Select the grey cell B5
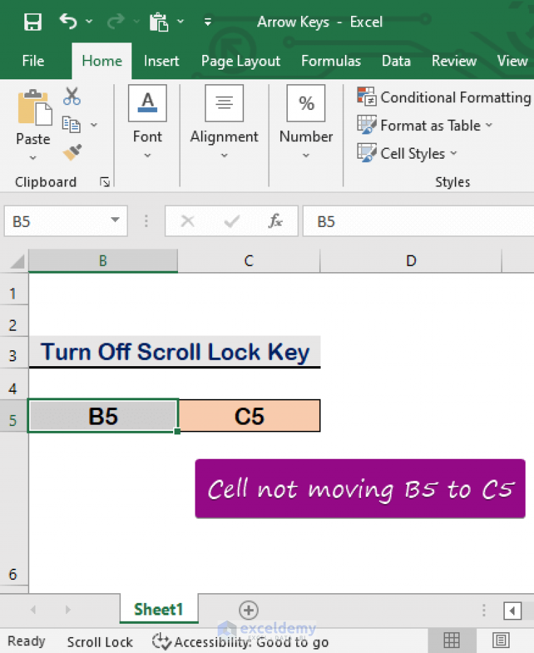Screen dimensions: 534x653 click(x=103, y=416)
